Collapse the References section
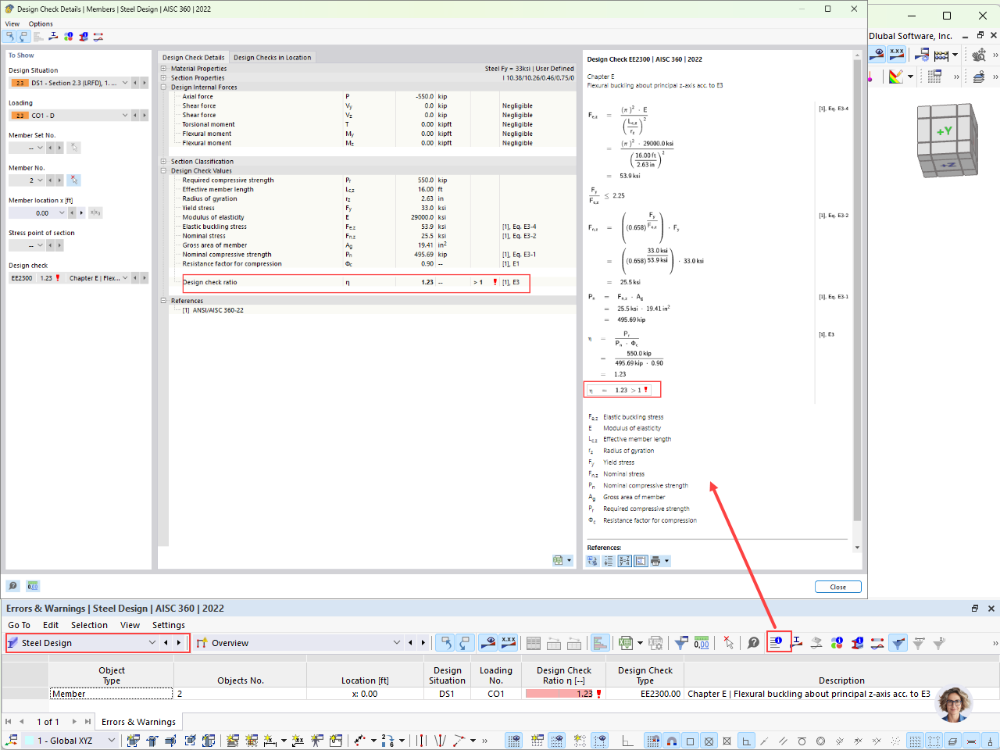The width and height of the screenshot is (1000, 750). pyautogui.click(x=163, y=301)
